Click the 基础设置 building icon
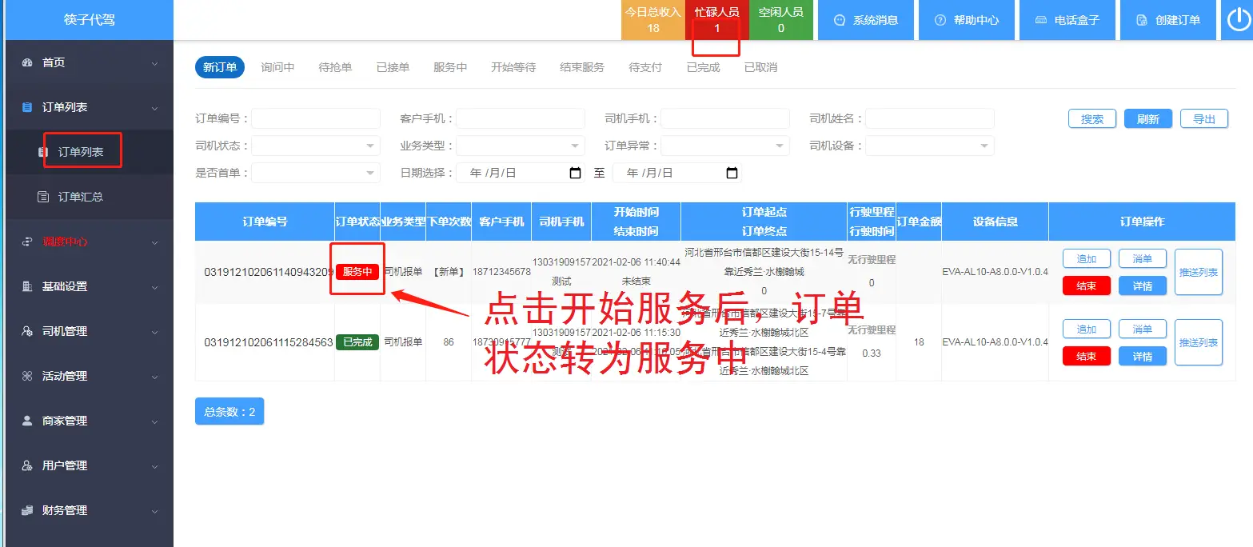Viewport: 1253px width, 547px height. coord(27,286)
